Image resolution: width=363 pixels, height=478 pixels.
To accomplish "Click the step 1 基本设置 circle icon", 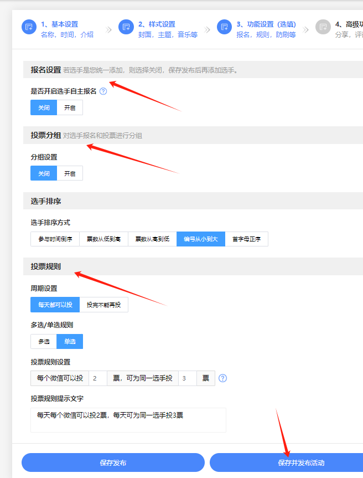I will (29, 27).
